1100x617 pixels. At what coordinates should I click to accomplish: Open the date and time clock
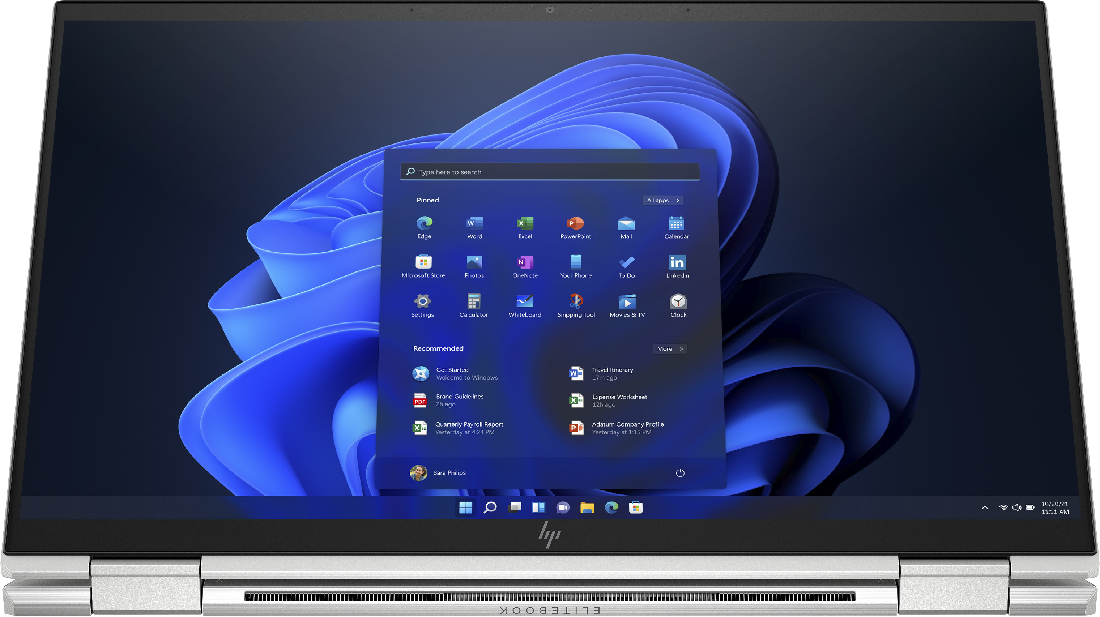coord(1055,508)
